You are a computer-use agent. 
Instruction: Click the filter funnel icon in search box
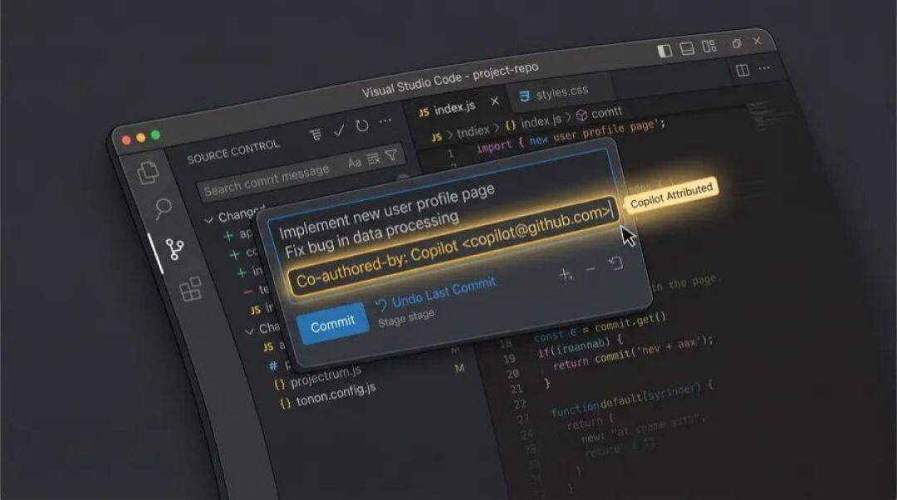tap(391, 154)
